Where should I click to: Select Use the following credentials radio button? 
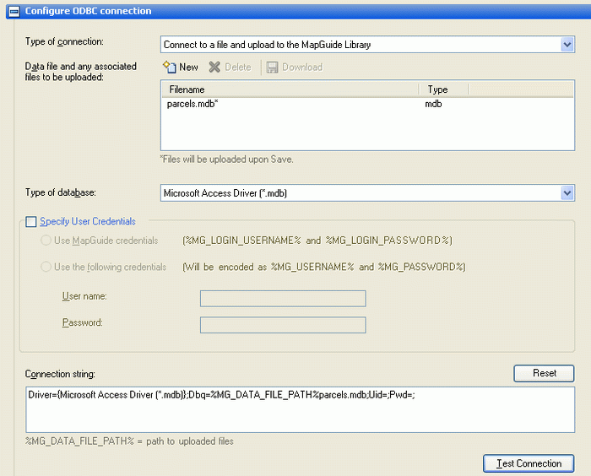point(46,267)
